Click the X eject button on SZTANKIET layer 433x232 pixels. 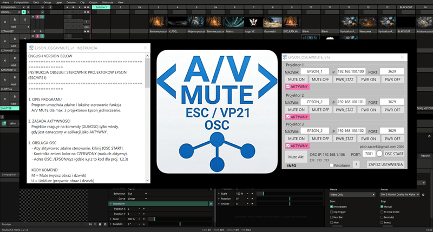[x=5, y=22]
